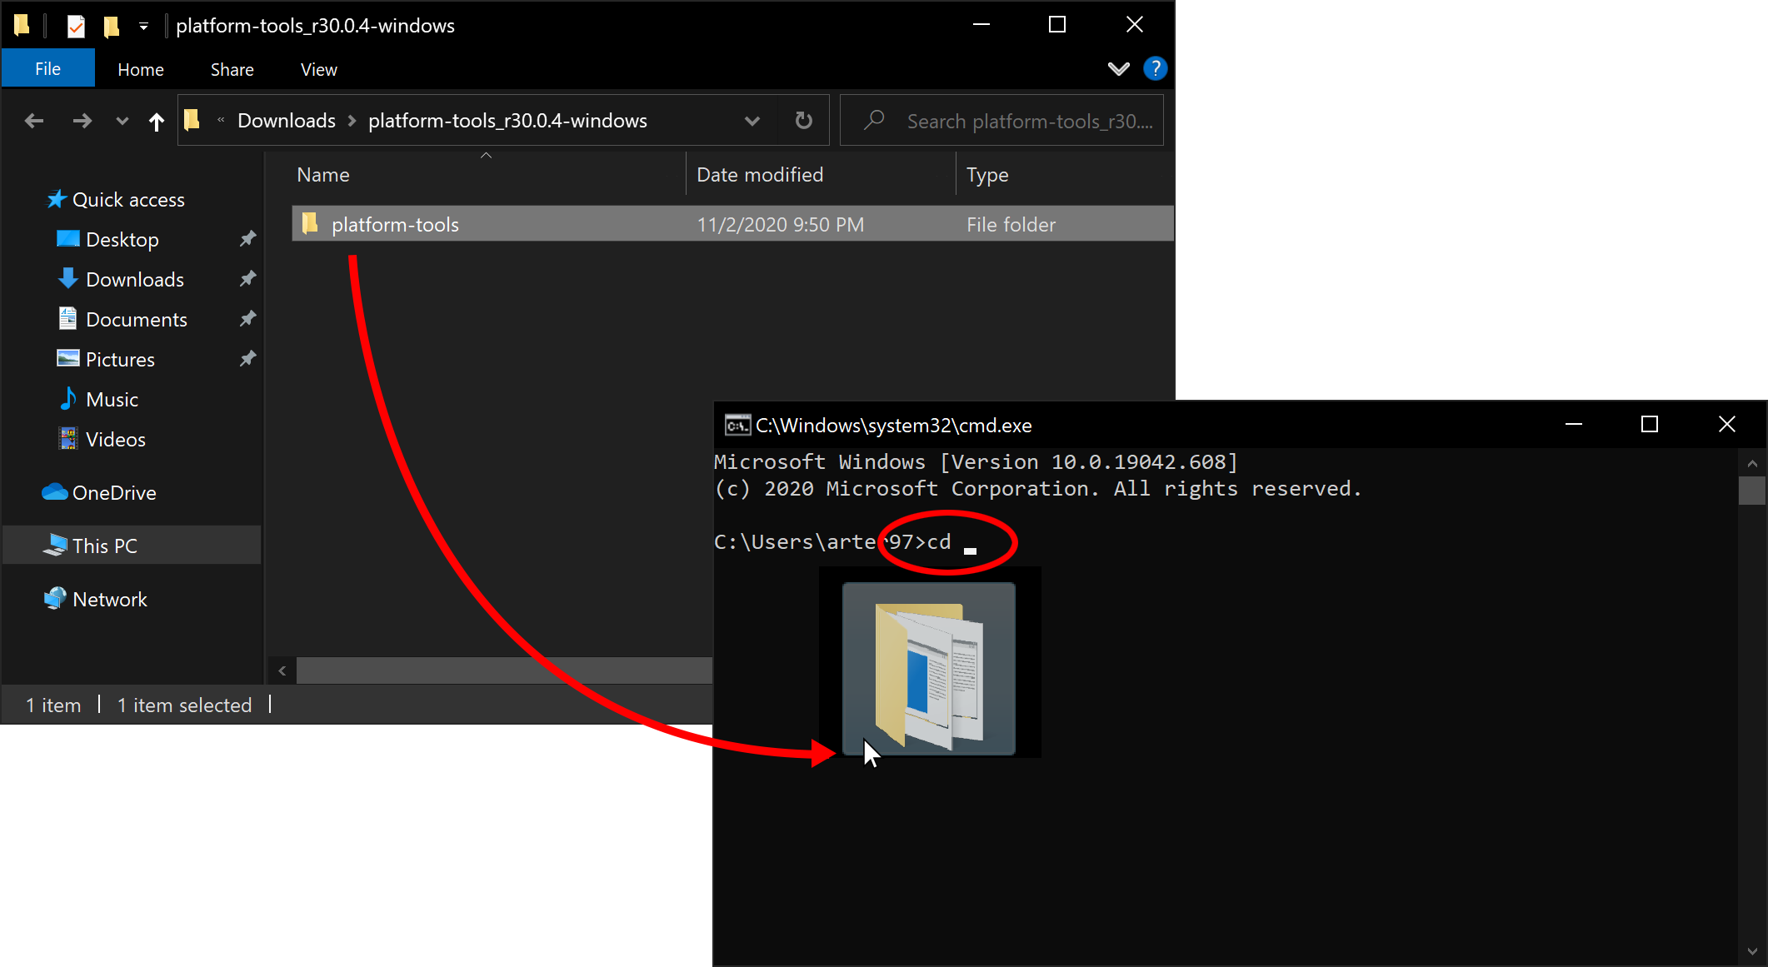1768x967 pixels.
Task: Open the File menu tab
Action: pos(47,69)
